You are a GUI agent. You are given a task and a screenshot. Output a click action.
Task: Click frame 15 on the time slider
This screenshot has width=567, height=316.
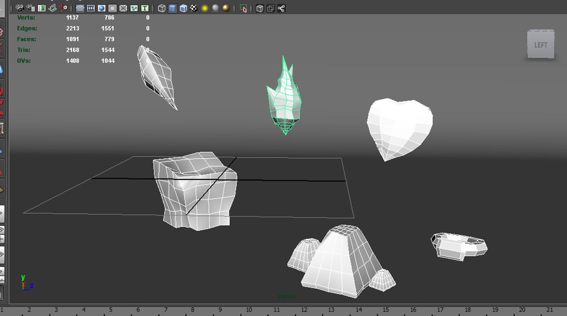(386, 310)
